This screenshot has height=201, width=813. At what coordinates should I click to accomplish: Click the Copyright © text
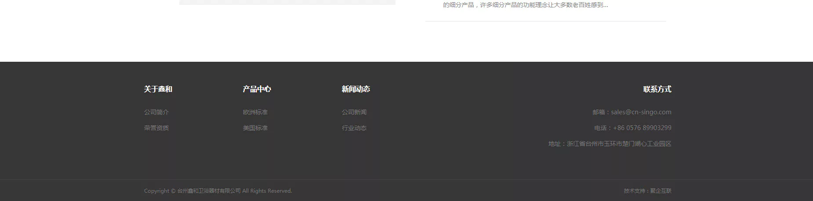[160, 191]
